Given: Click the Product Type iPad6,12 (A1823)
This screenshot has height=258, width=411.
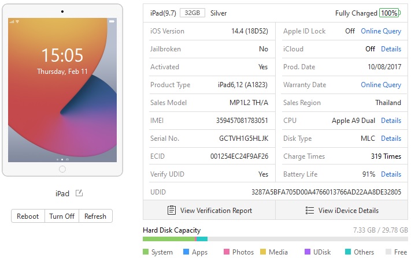Looking at the screenshot, I should pyautogui.click(x=243, y=85).
